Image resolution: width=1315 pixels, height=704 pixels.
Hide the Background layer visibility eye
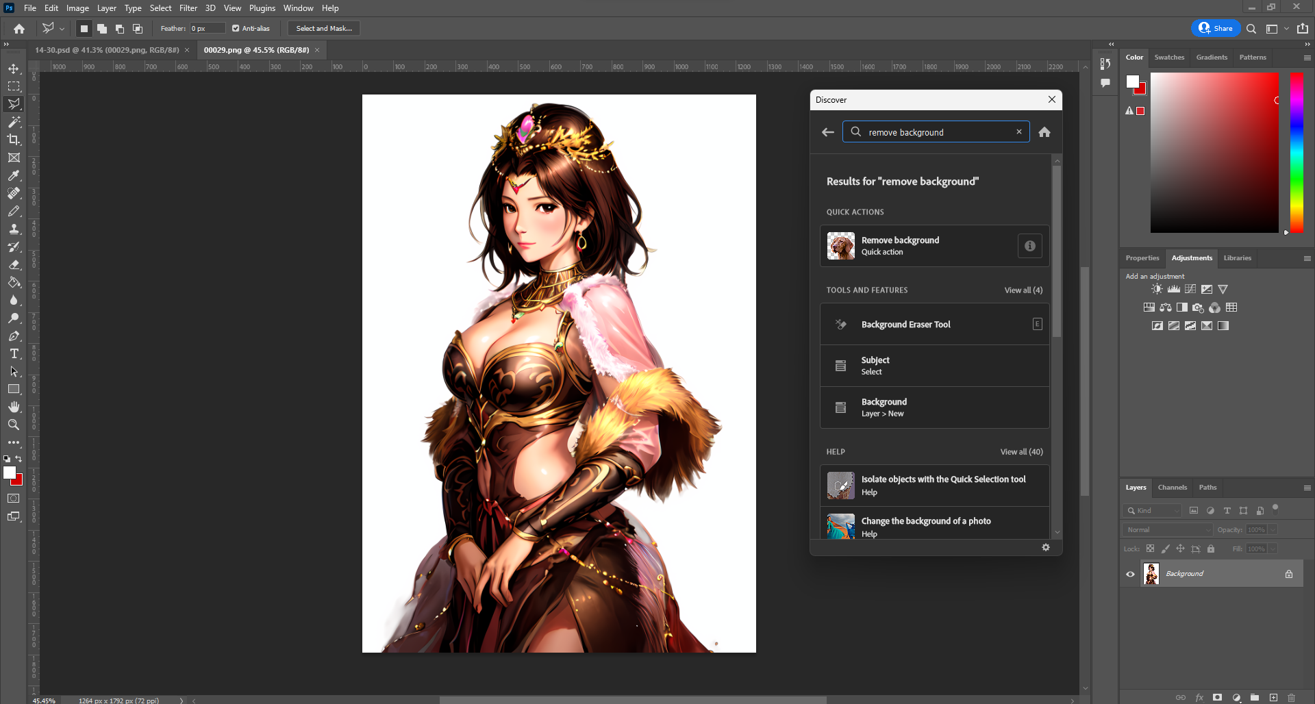[x=1131, y=574]
